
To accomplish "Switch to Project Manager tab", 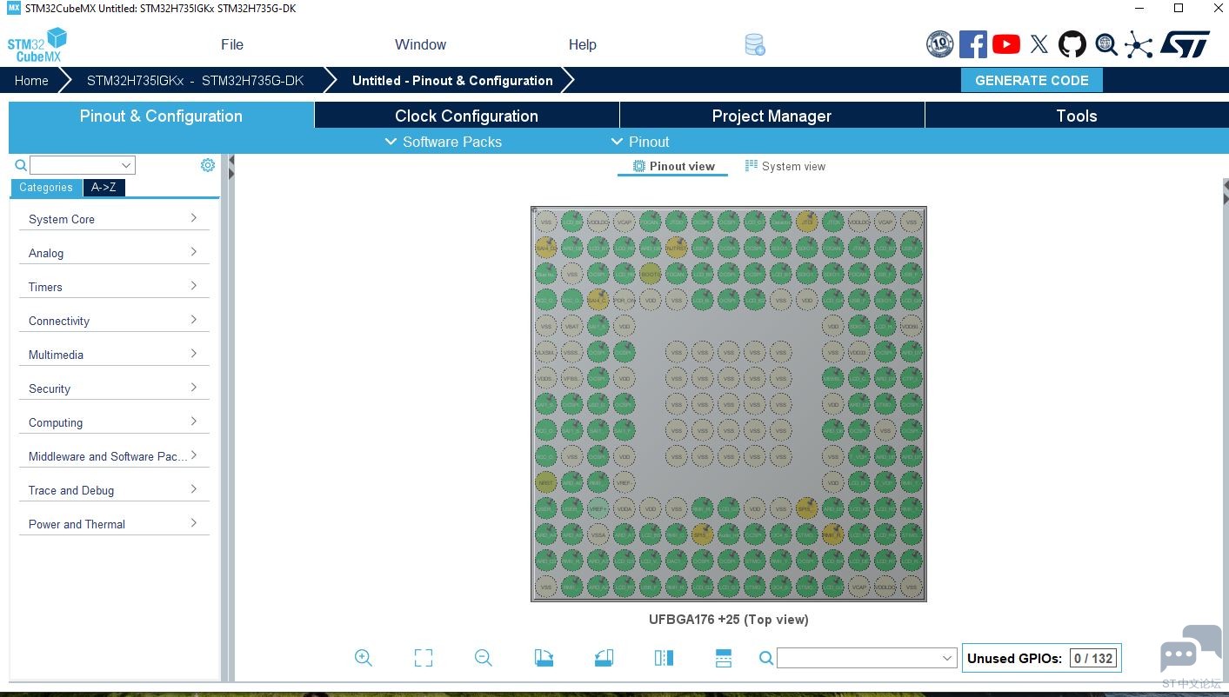I will (x=772, y=116).
